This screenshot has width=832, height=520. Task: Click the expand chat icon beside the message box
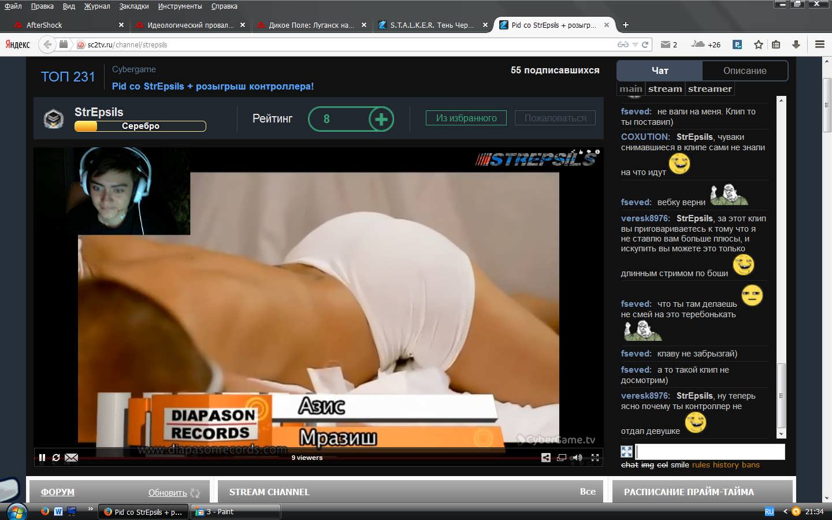point(627,451)
